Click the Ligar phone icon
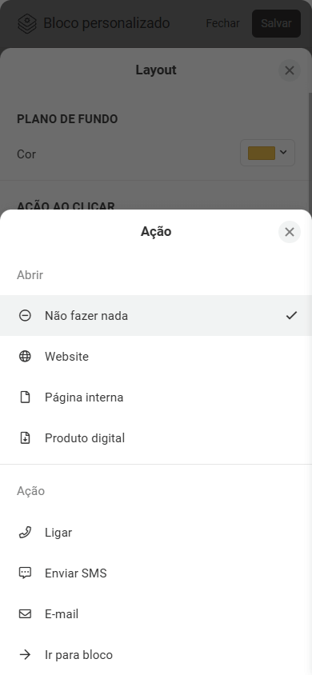Viewport: 312px width, 675px height. 25,533
